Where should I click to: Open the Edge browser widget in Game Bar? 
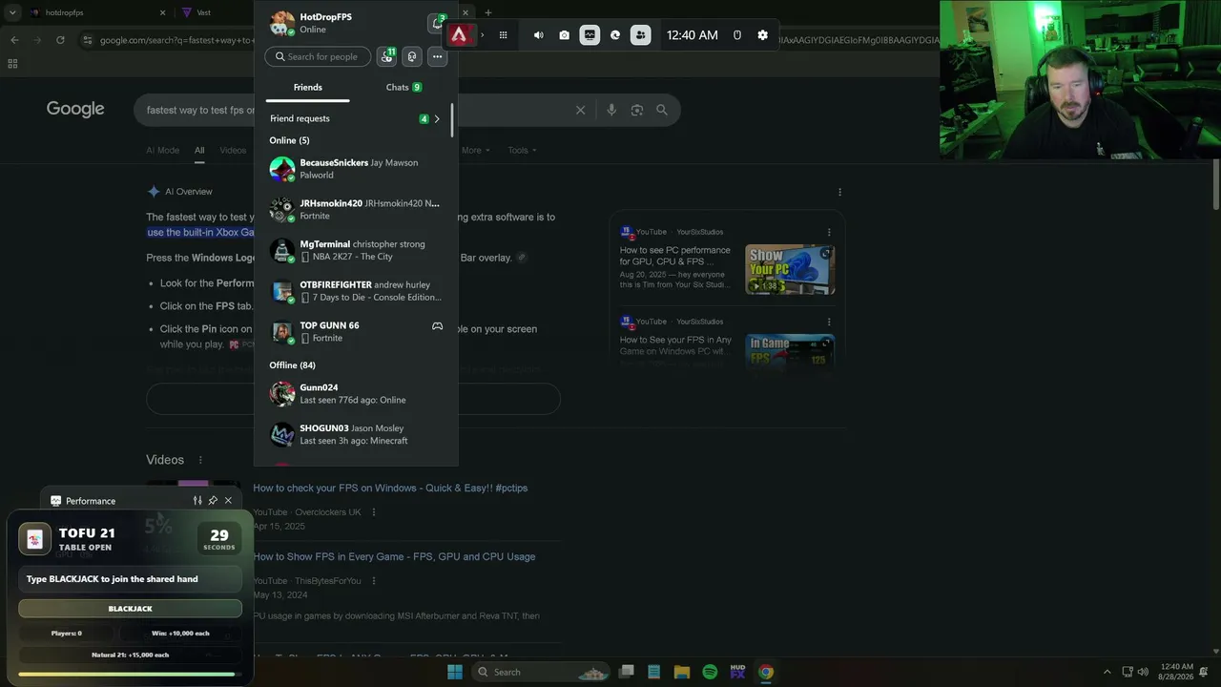coord(615,35)
